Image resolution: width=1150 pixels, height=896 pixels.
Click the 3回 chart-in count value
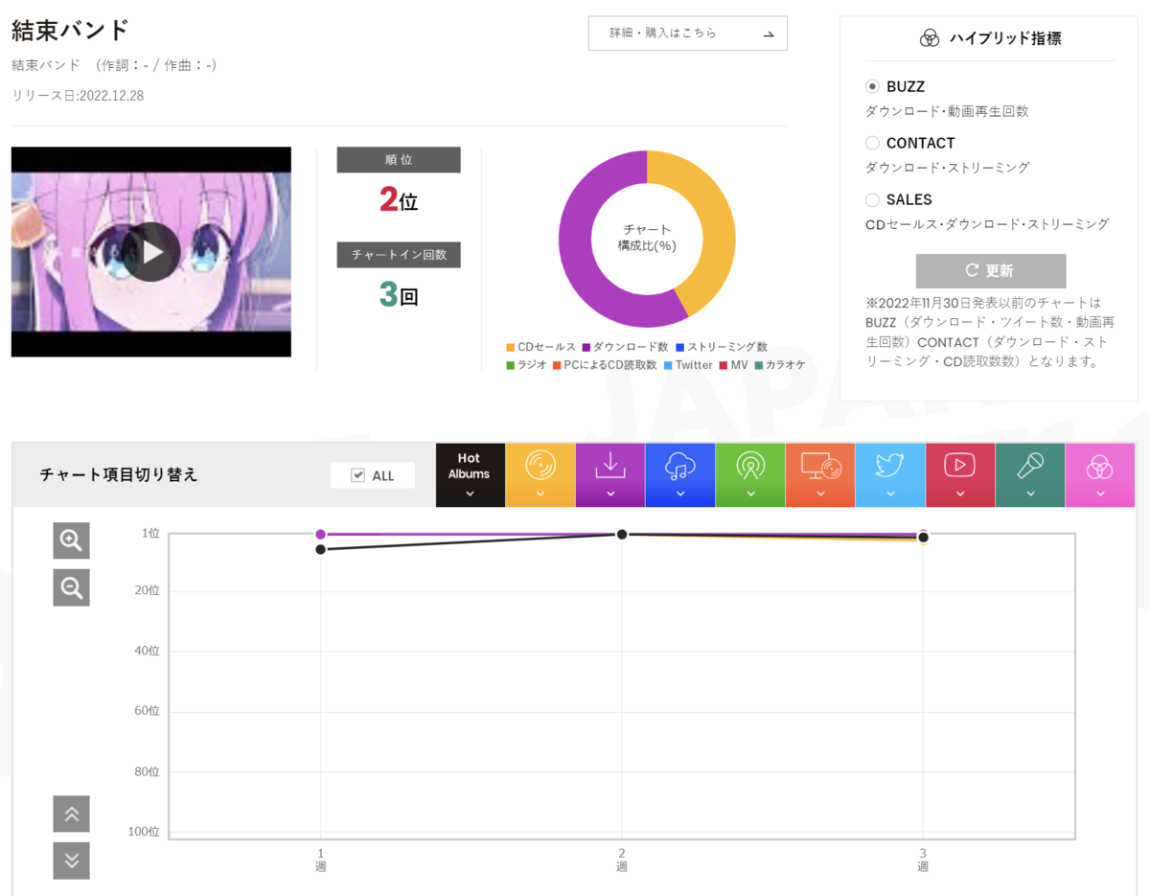399,294
